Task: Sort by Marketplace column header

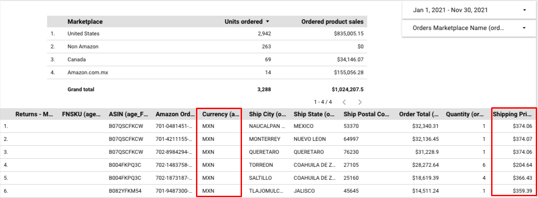Action: (85, 21)
